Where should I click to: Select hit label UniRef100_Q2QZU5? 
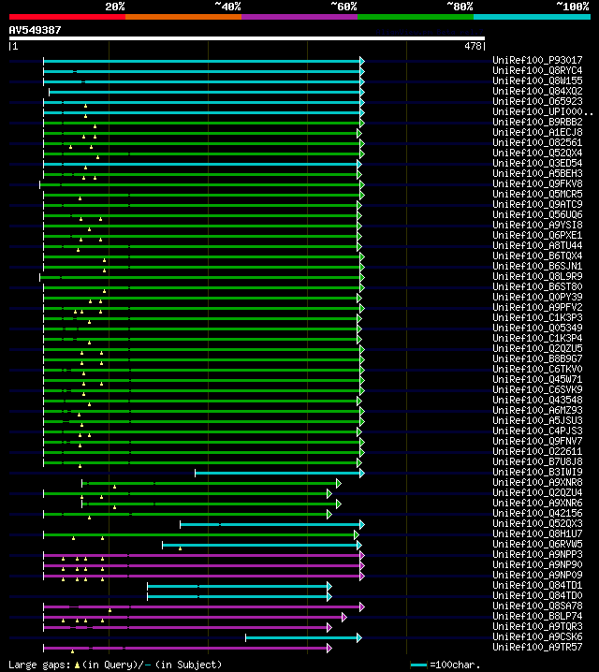[537, 348]
